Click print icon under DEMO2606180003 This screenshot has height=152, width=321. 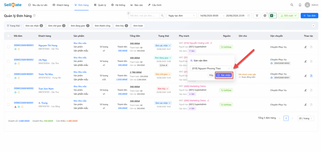pyautogui.click(x=15, y=49)
